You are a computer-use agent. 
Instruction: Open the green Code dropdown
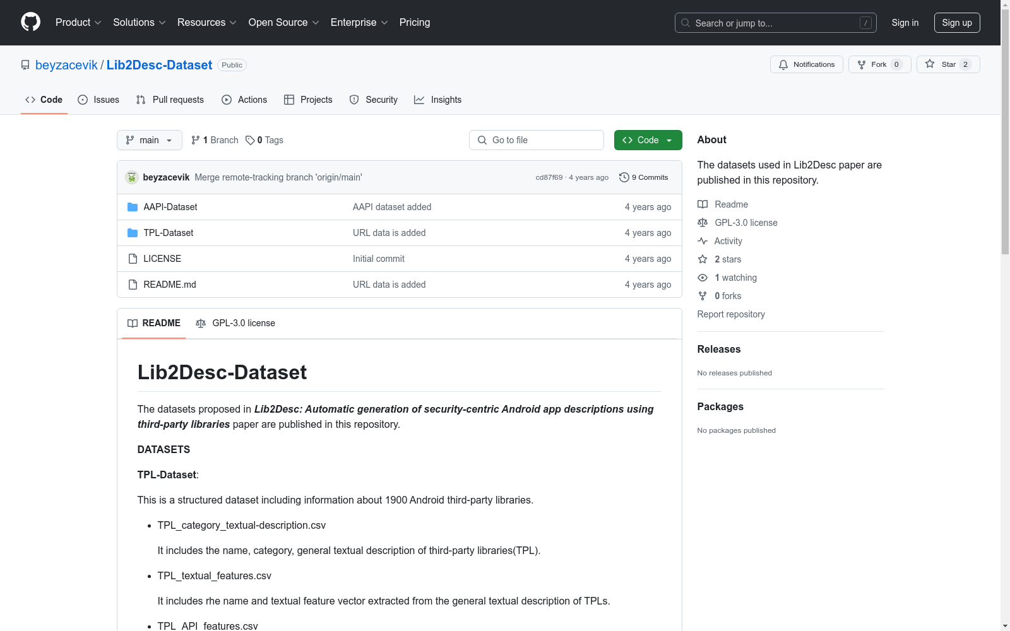click(648, 140)
